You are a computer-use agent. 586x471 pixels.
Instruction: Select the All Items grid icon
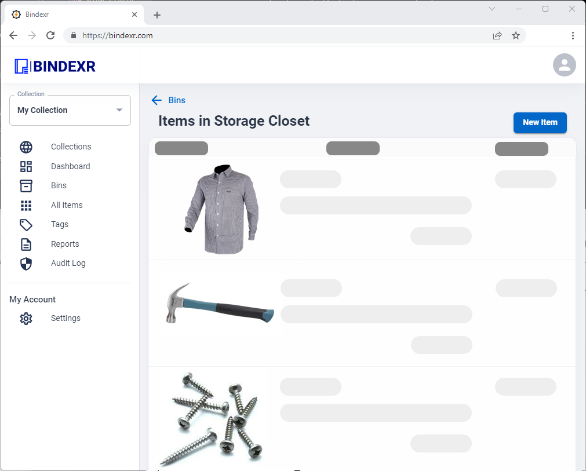[26, 205]
